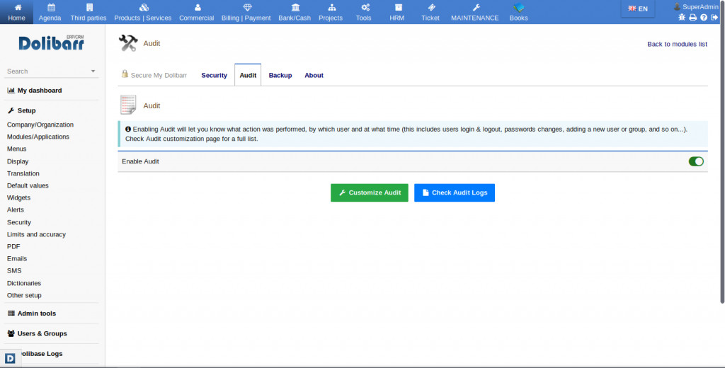
Task: Open help via question mark icon
Action: 704,17
